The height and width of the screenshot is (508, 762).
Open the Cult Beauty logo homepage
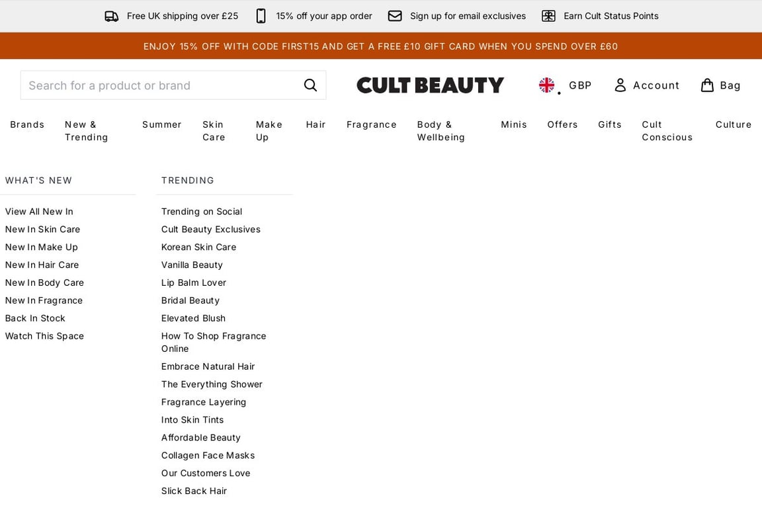point(430,85)
